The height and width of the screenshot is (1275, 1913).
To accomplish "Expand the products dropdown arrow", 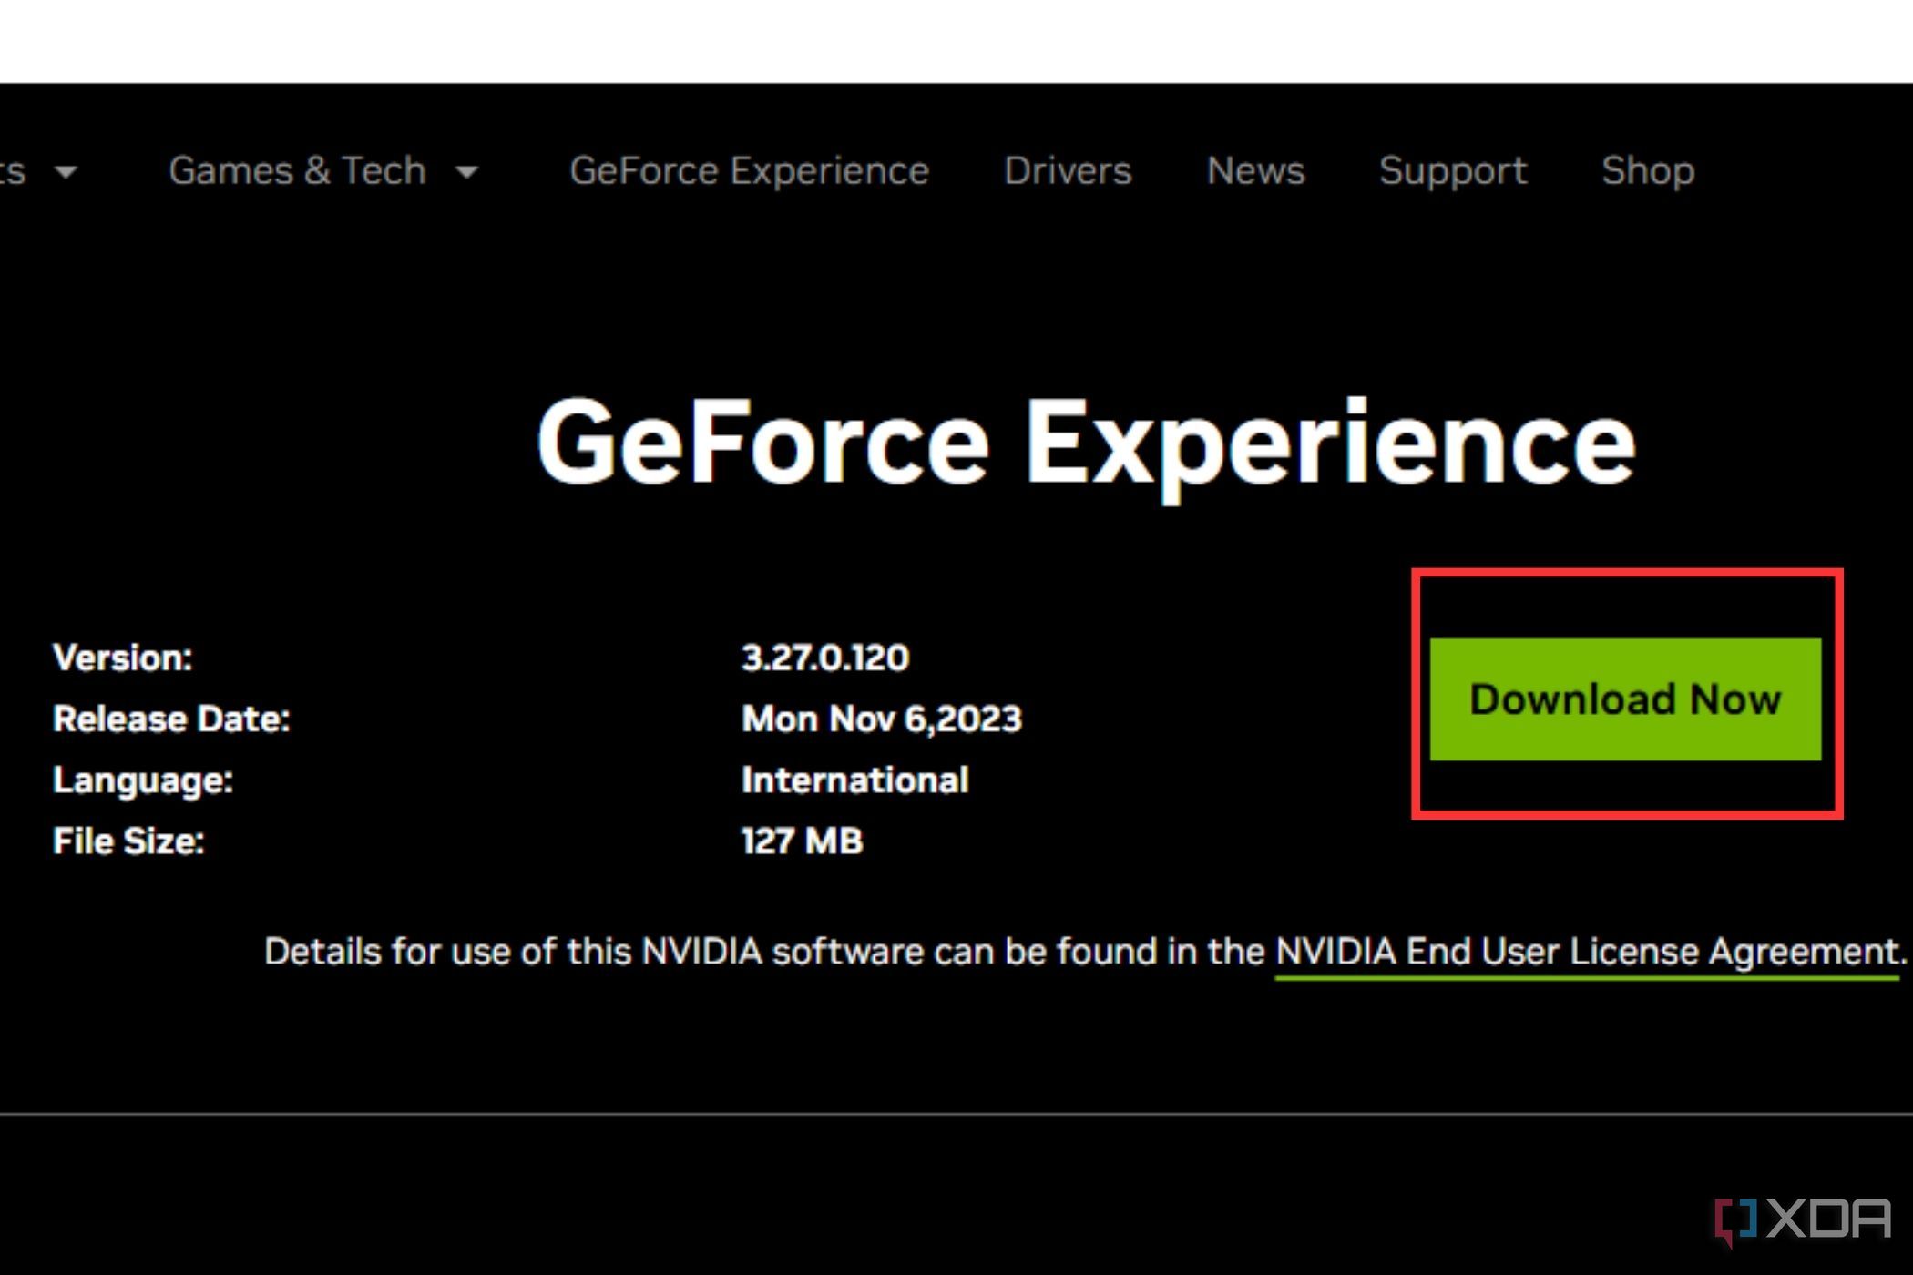I will [60, 171].
